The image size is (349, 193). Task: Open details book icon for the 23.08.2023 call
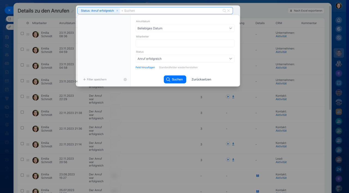258,176
